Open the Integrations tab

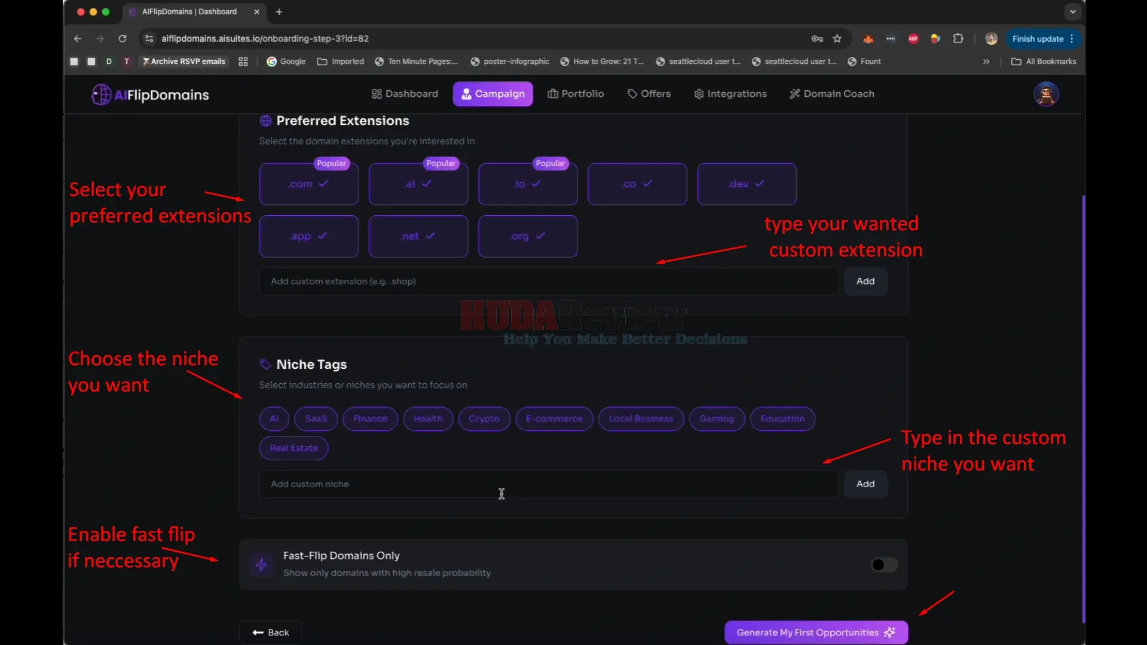(x=730, y=94)
